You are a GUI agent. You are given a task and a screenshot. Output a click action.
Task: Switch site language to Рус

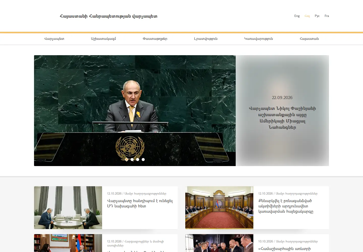click(x=317, y=16)
